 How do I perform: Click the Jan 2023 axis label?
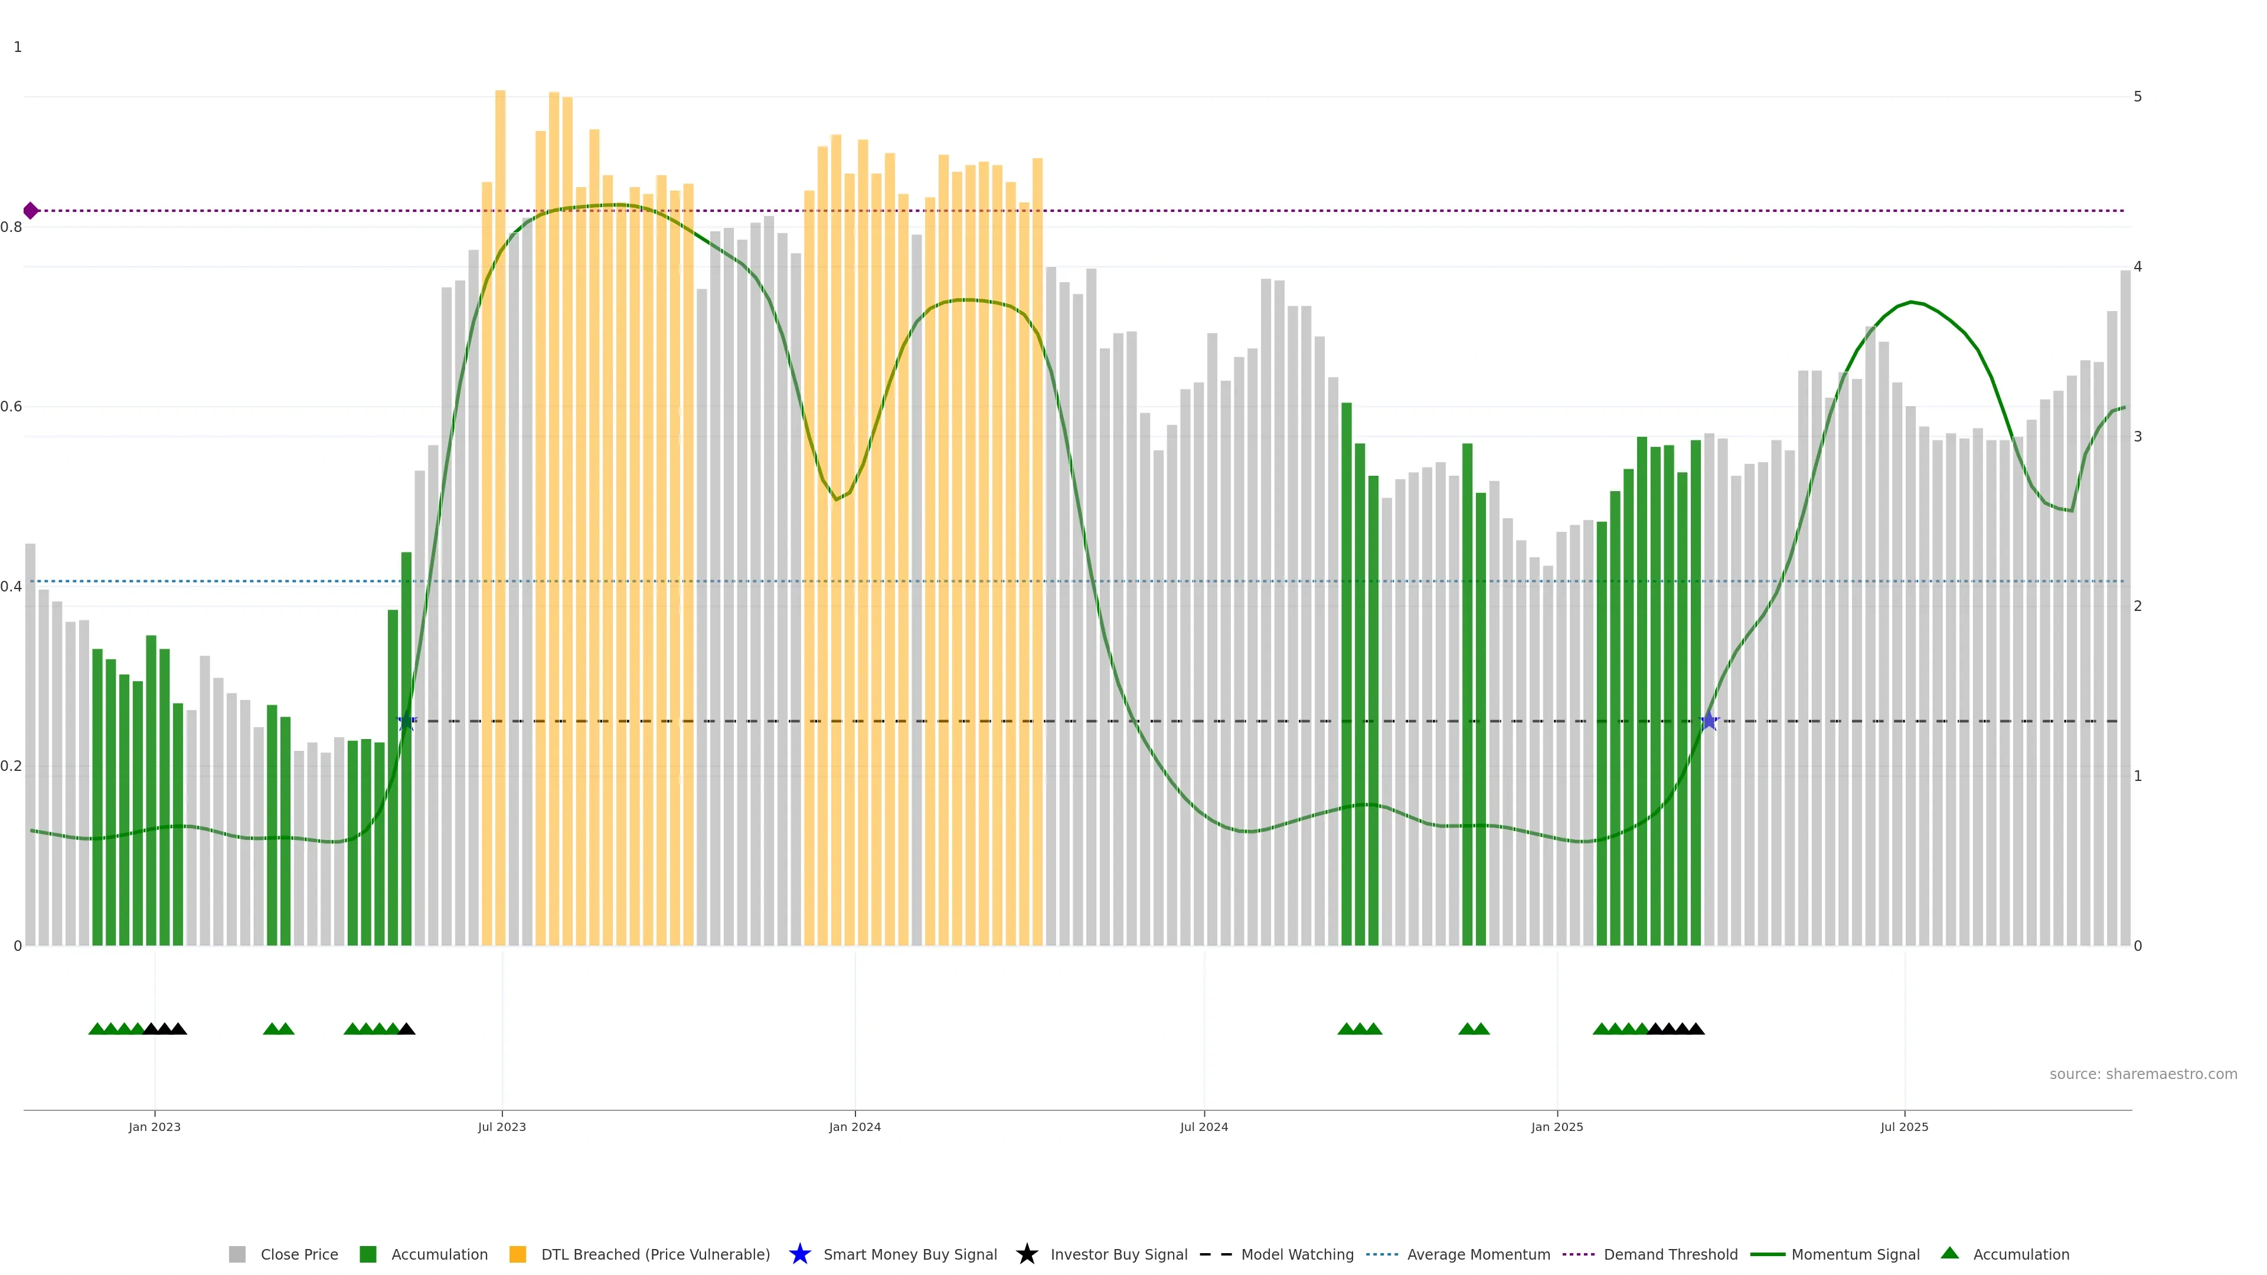155,1126
